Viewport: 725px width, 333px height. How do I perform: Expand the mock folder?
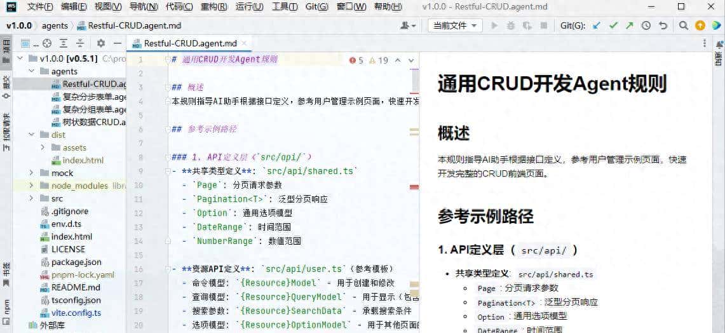31,173
